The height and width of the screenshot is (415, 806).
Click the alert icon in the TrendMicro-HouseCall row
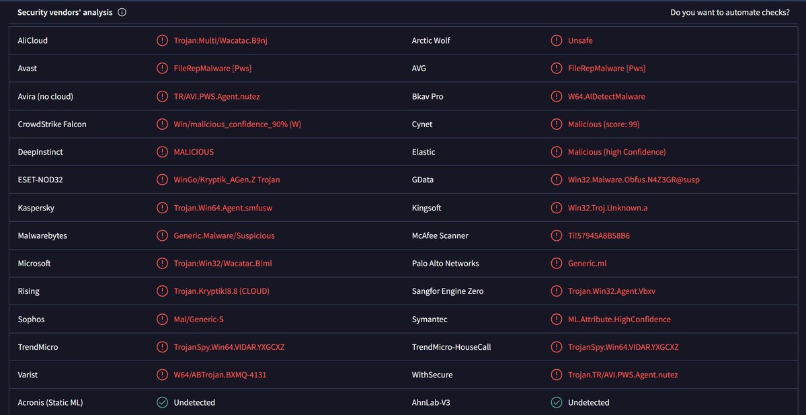pos(556,347)
